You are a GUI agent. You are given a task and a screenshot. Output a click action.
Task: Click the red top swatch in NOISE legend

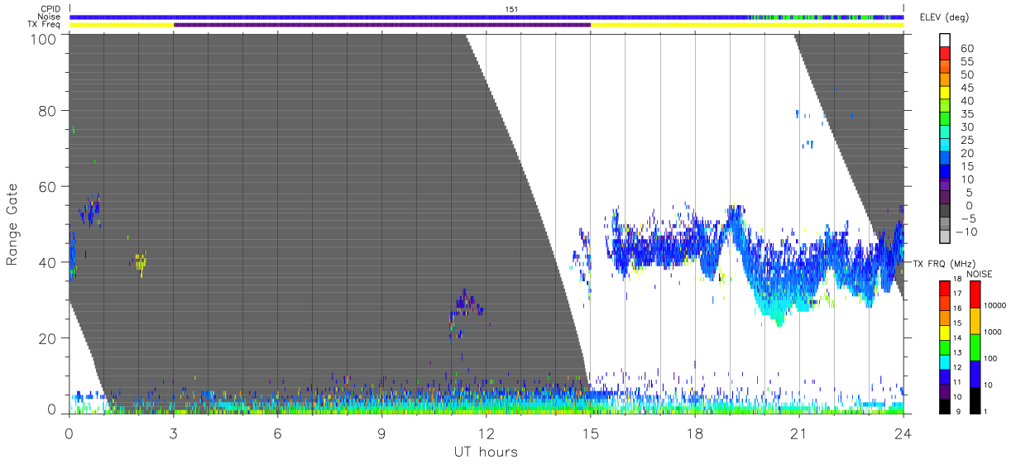pos(975,294)
